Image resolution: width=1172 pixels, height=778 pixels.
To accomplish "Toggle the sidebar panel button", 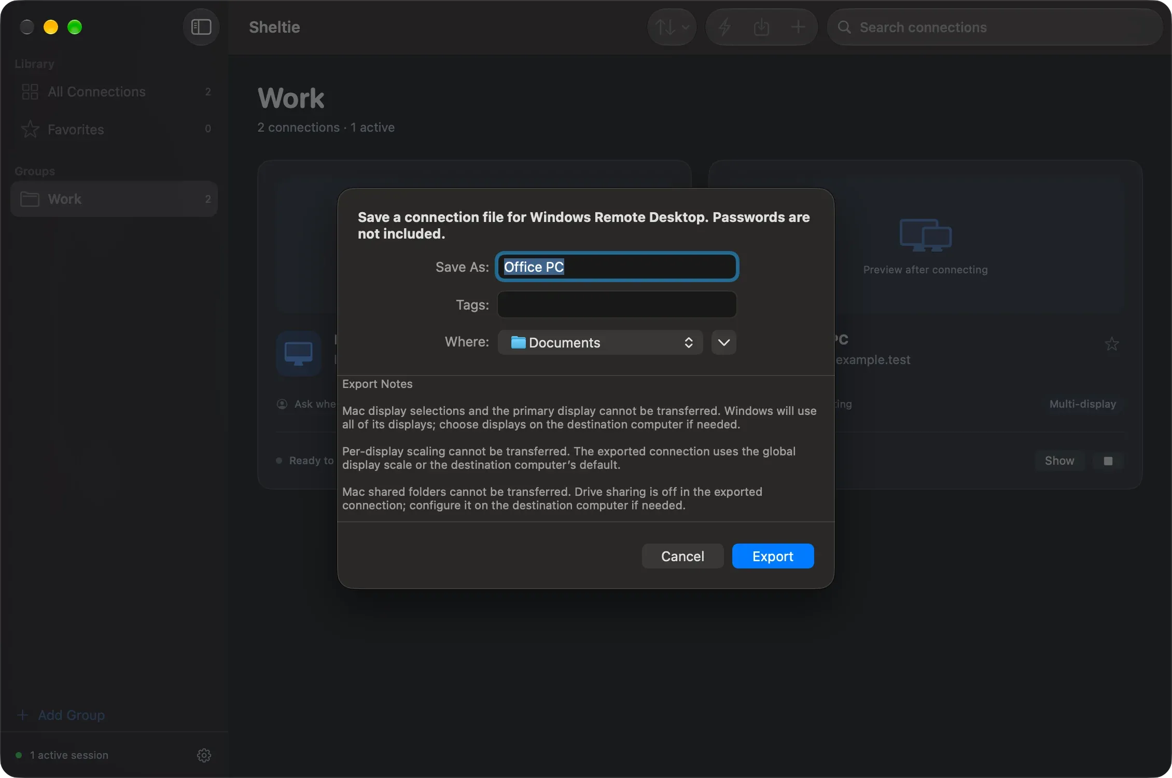I will (x=201, y=27).
